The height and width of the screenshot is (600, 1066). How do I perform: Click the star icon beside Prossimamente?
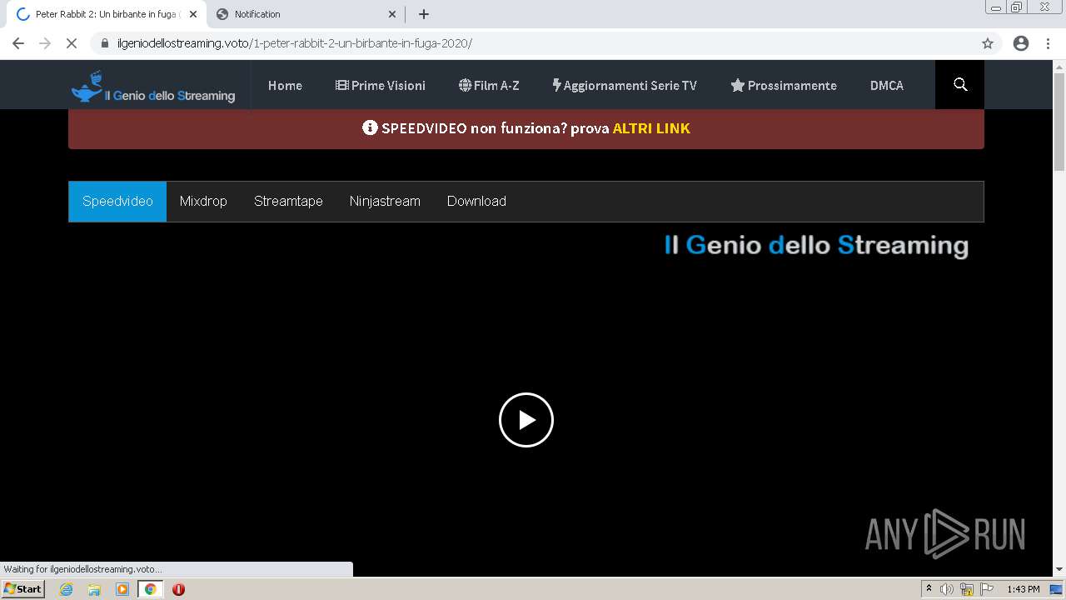[x=737, y=85]
